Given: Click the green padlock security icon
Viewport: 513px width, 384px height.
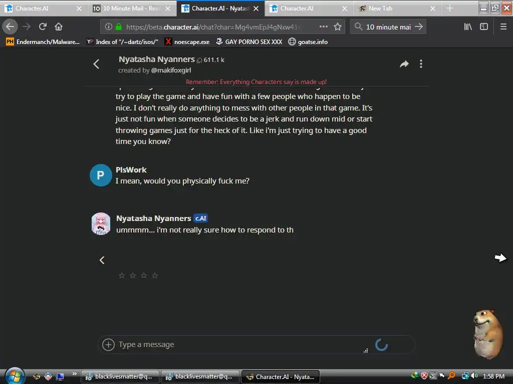Looking at the screenshot, I should (x=119, y=27).
